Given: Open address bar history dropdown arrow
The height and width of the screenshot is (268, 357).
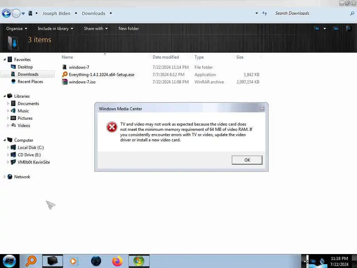Looking at the screenshot, I should 257,13.
